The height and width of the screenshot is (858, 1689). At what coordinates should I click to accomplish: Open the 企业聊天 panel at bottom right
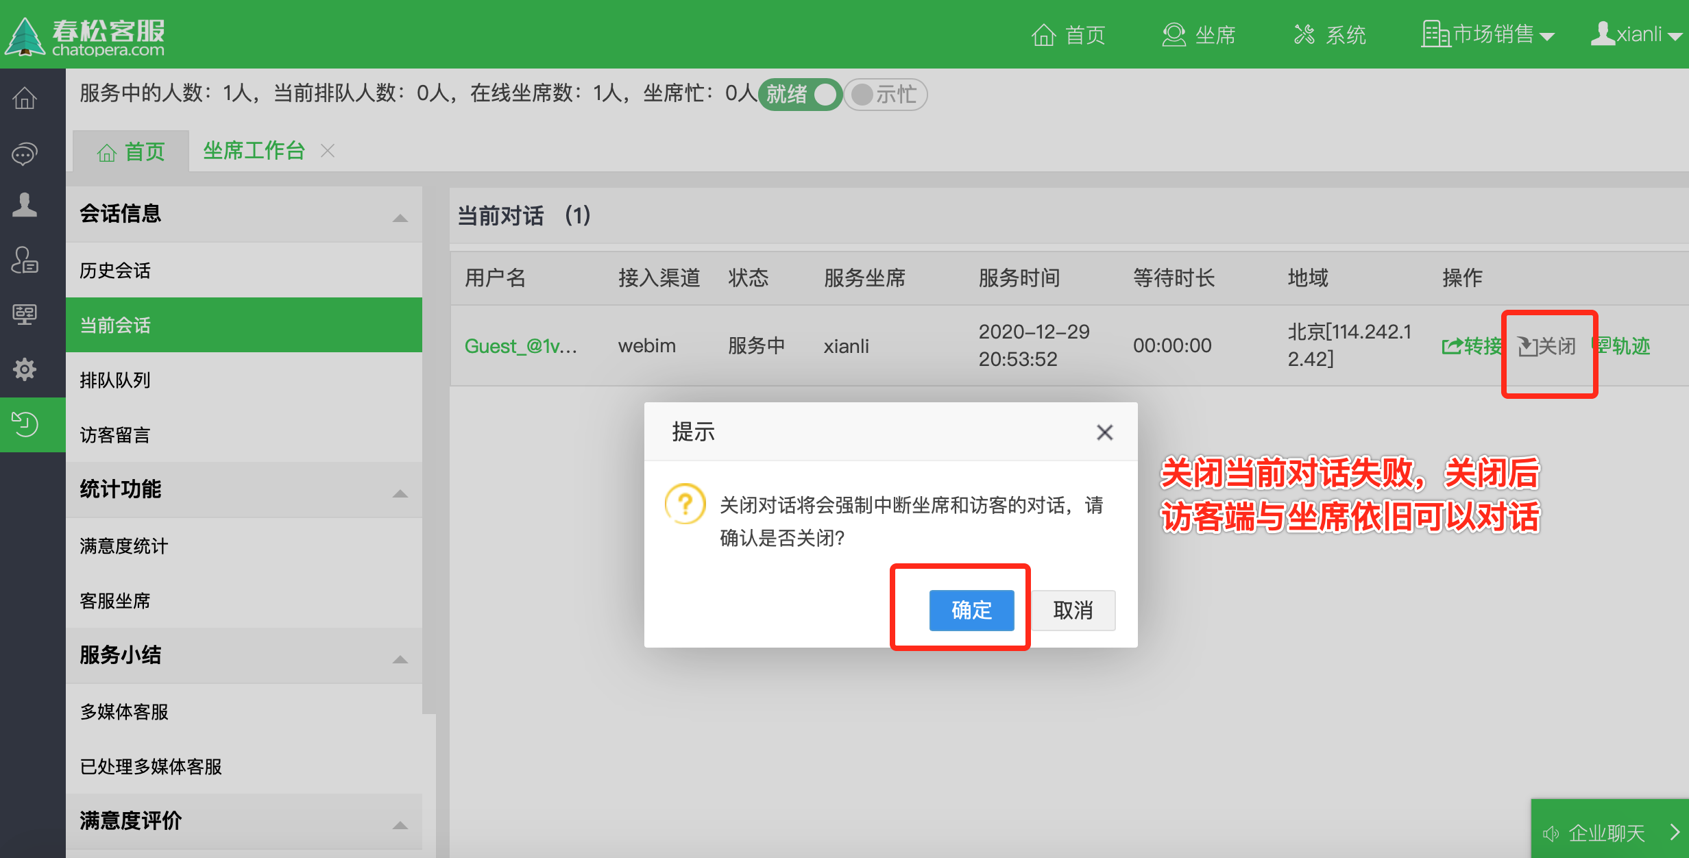pos(1607,833)
